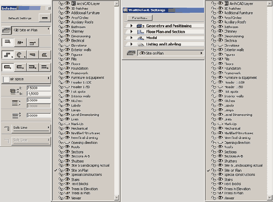Lock the Shutters layer in right layer menu
The width and height of the screenshot is (273, 202).
(x=214, y=161)
